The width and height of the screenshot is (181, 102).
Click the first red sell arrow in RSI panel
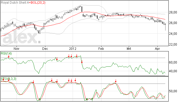9,56
